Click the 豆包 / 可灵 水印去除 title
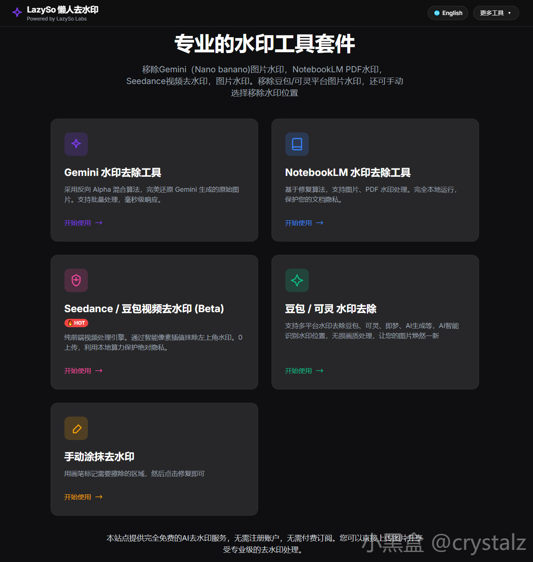 (x=331, y=309)
